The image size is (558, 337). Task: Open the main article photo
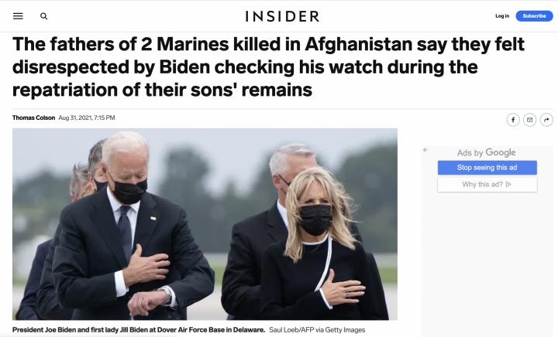[x=205, y=224]
